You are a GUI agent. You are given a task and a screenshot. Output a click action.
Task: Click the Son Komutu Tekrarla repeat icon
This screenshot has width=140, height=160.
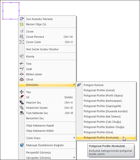22,19
